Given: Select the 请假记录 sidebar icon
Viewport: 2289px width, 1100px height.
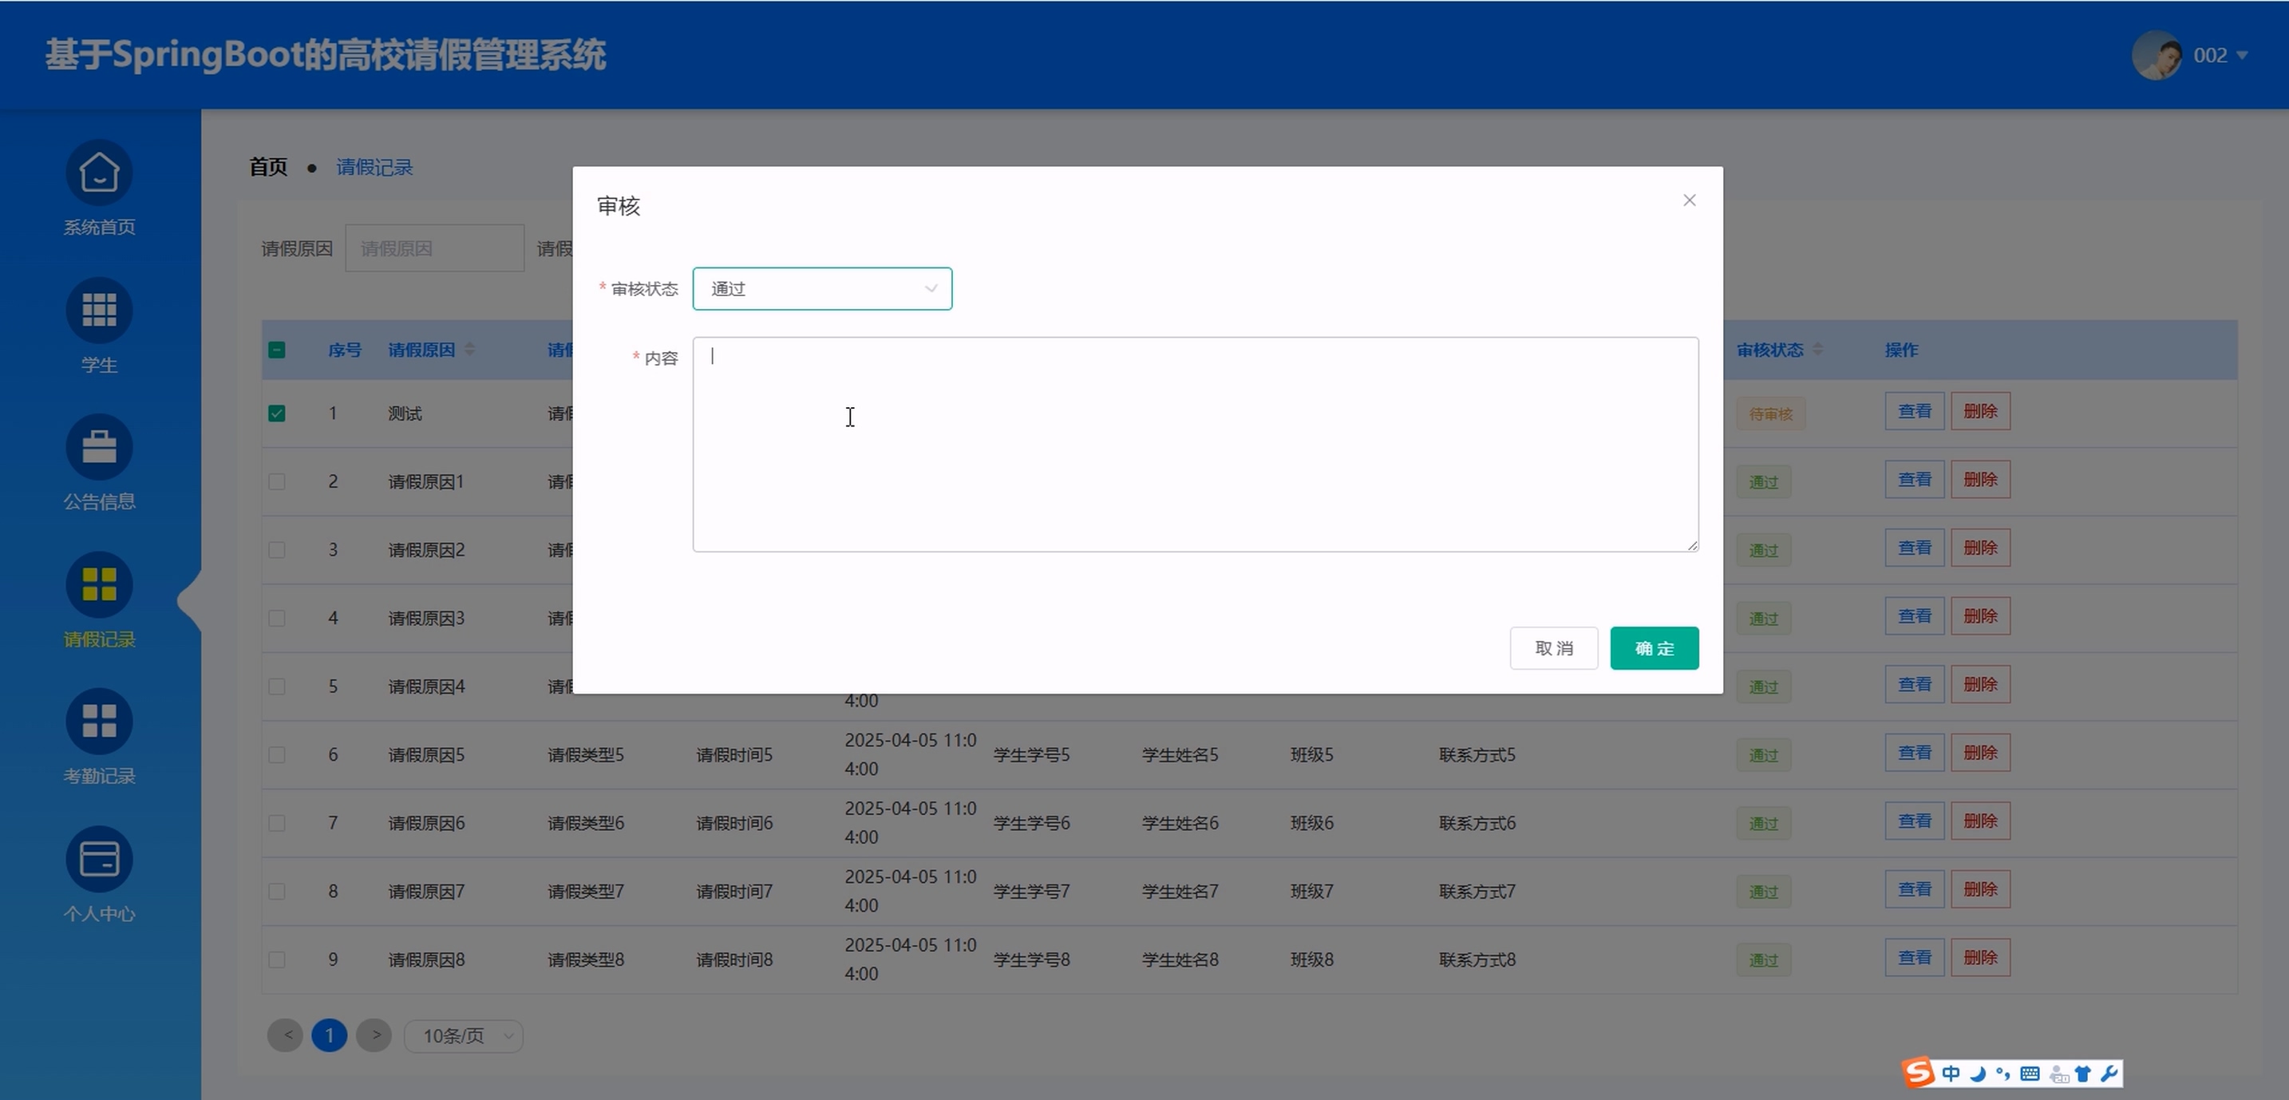Looking at the screenshot, I should pos(99,584).
